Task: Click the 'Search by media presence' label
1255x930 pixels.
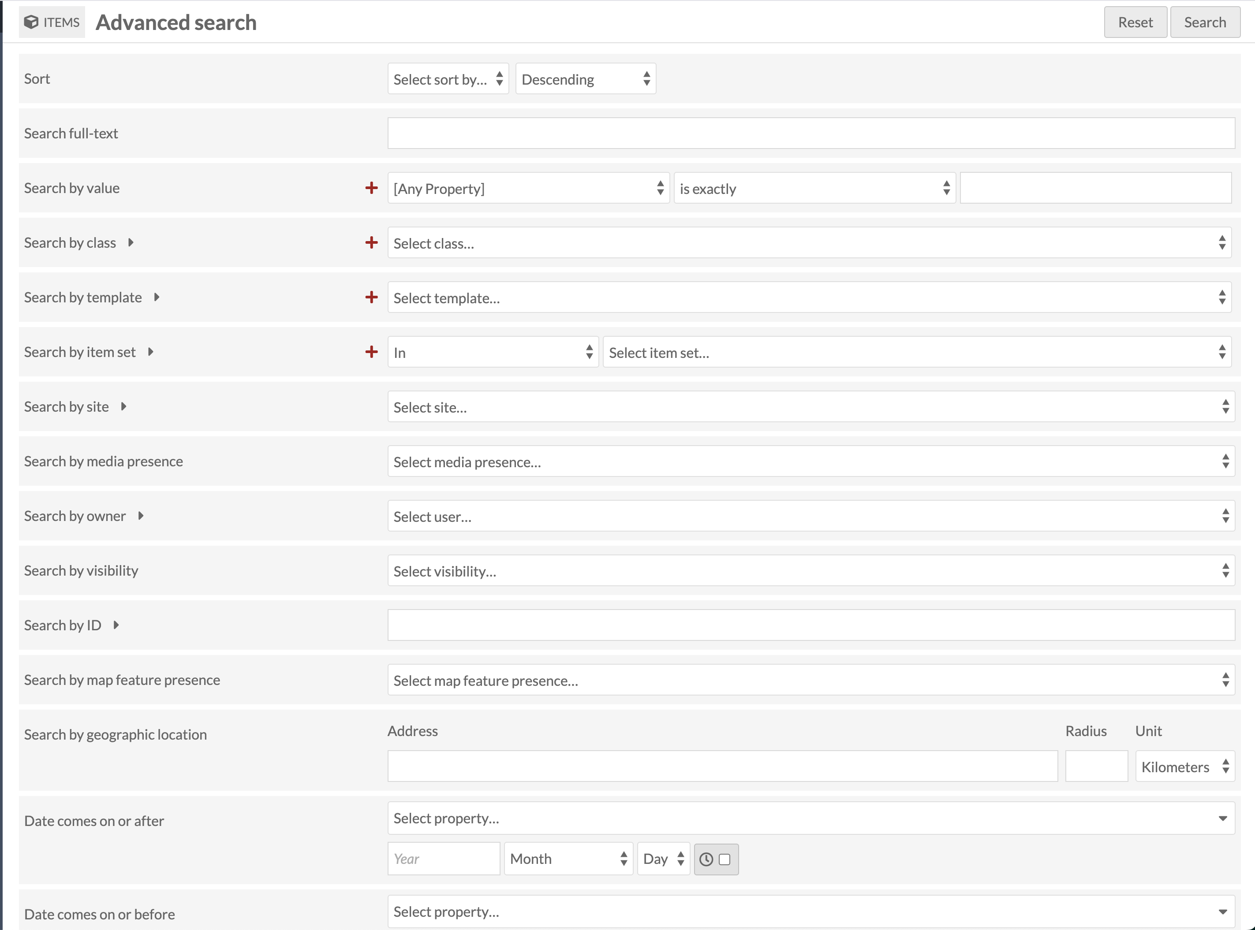Action: 104,461
